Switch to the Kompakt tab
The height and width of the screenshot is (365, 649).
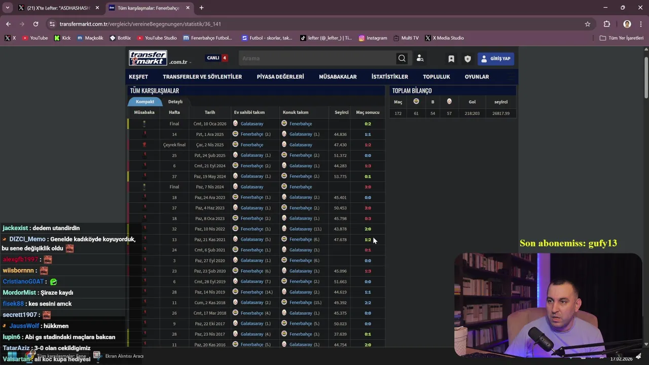(x=145, y=101)
